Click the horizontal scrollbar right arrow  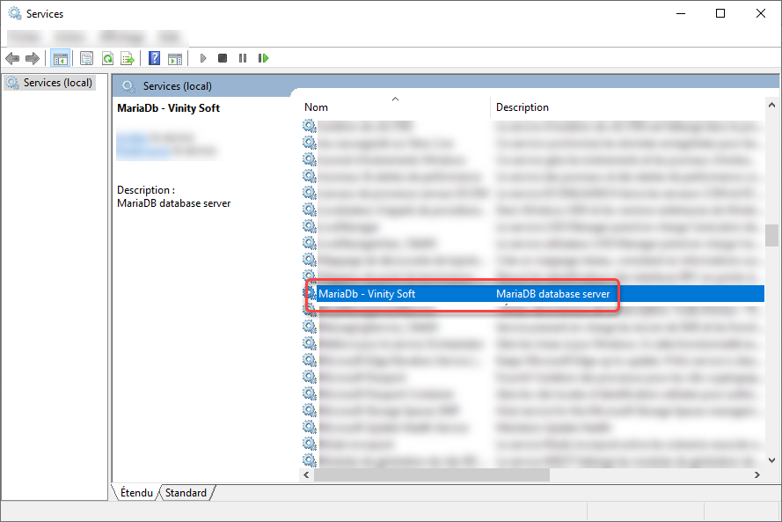click(x=757, y=474)
